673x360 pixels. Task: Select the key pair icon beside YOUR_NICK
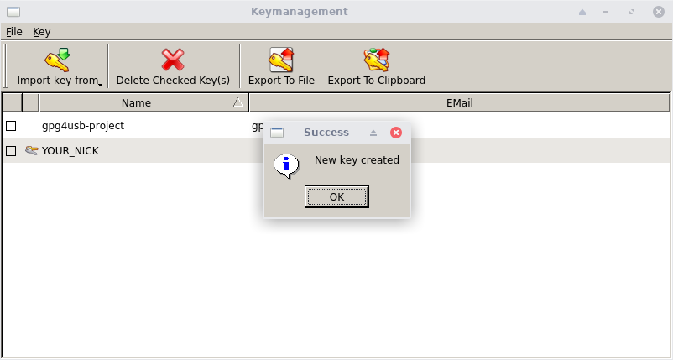point(31,150)
